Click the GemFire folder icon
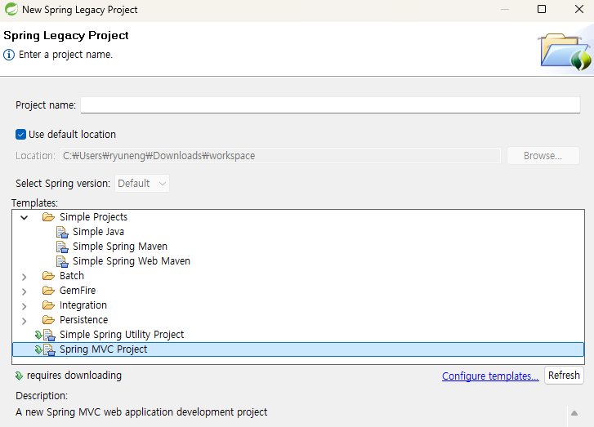 click(48, 291)
